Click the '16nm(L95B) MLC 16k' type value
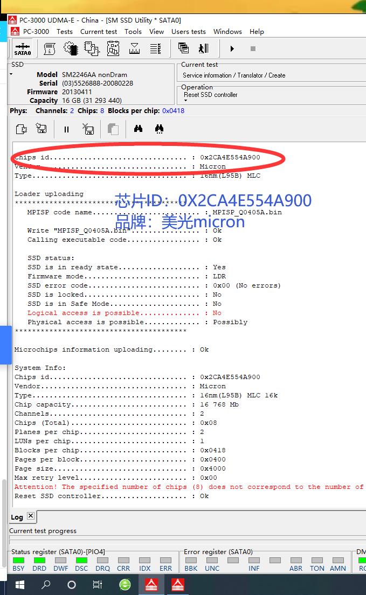 (x=239, y=395)
